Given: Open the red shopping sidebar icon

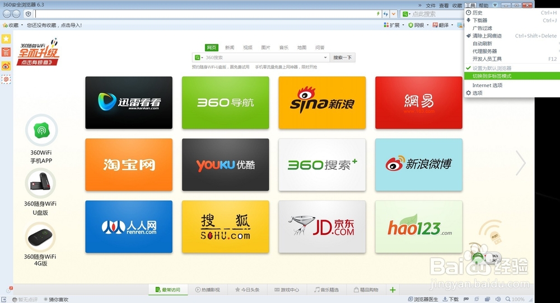Looking at the screenshot, I should coord(6,52).
